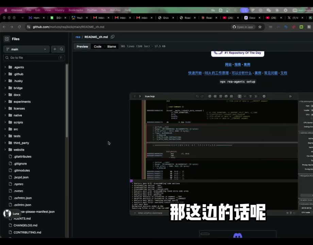Click #1 Repository Of The Day badge
The height and width of the screenshot is (245, 313).
[237, 53]
